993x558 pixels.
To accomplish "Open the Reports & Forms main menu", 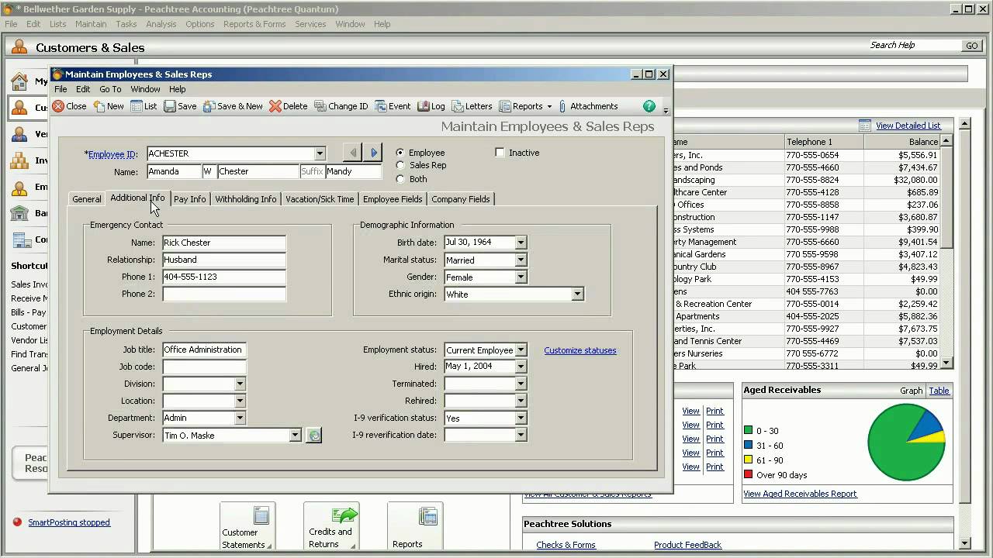I will [254, 24].
